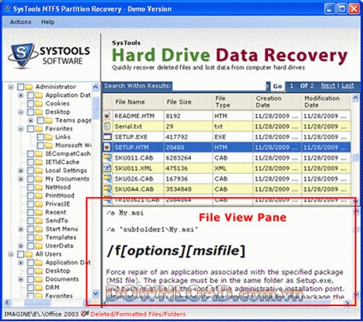Screen dimensions: 363x322
Task: Check the My Documents checkbox
Action: 30,179
